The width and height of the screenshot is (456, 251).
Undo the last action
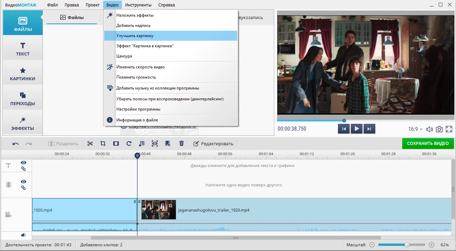(x=16, y=144)
